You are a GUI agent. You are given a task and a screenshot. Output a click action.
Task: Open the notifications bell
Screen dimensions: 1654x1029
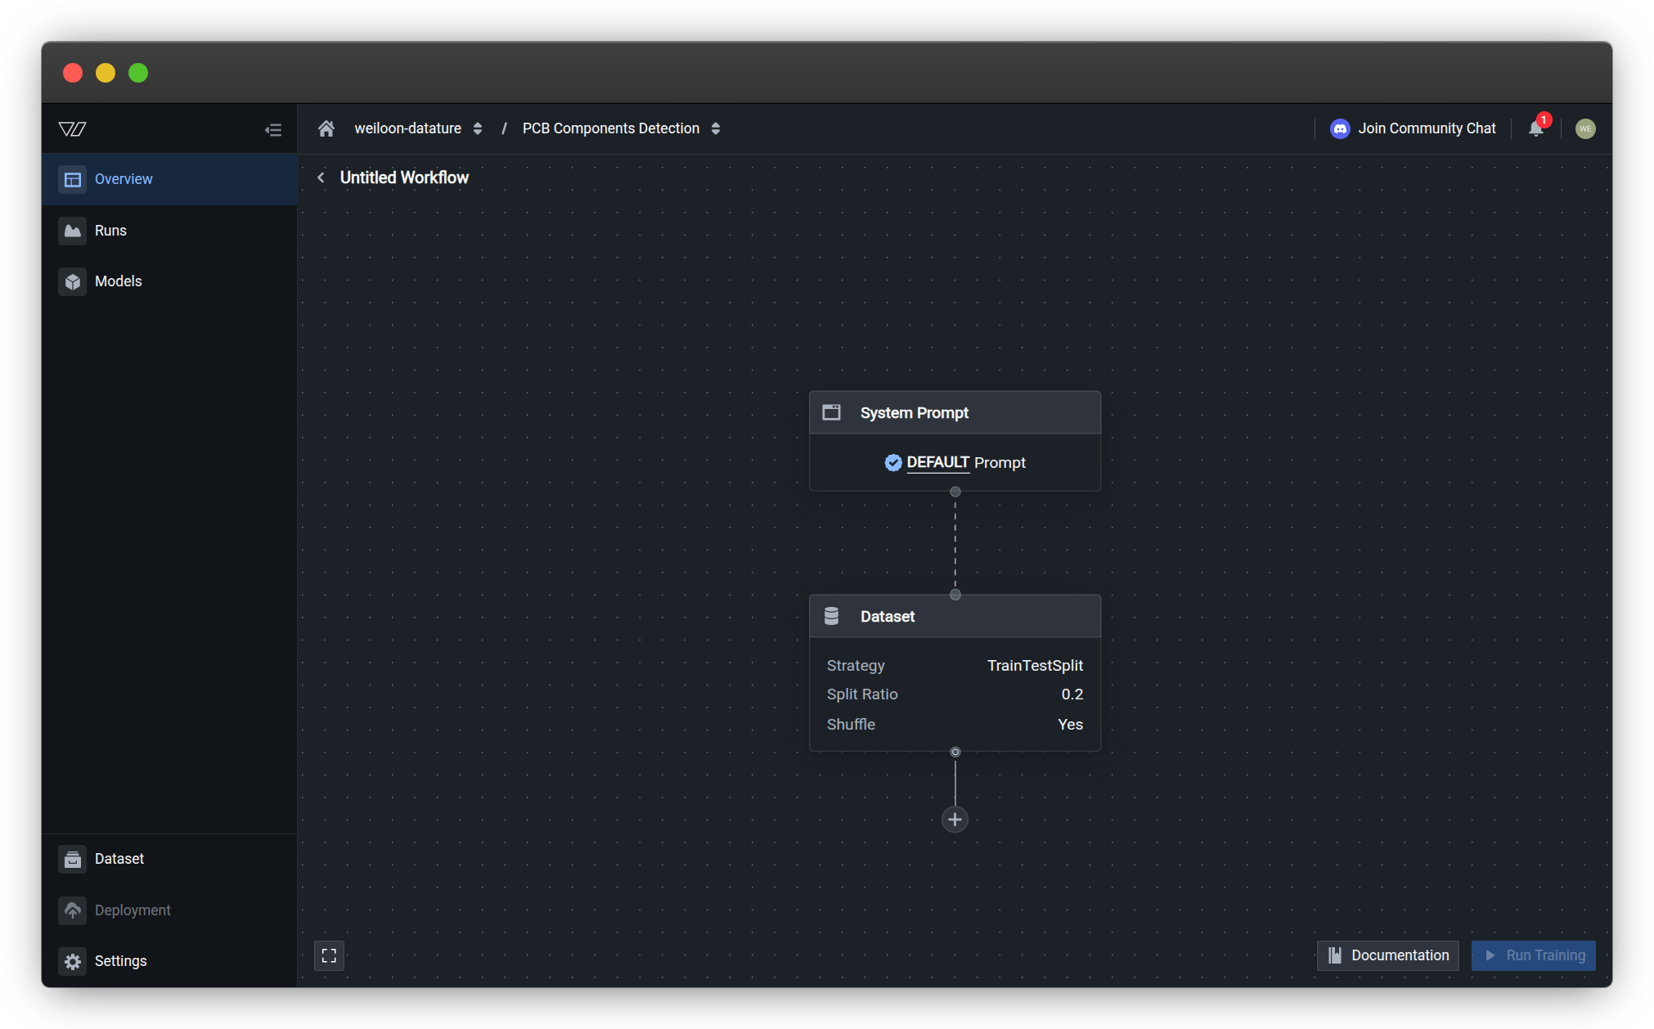[1536, 128]
